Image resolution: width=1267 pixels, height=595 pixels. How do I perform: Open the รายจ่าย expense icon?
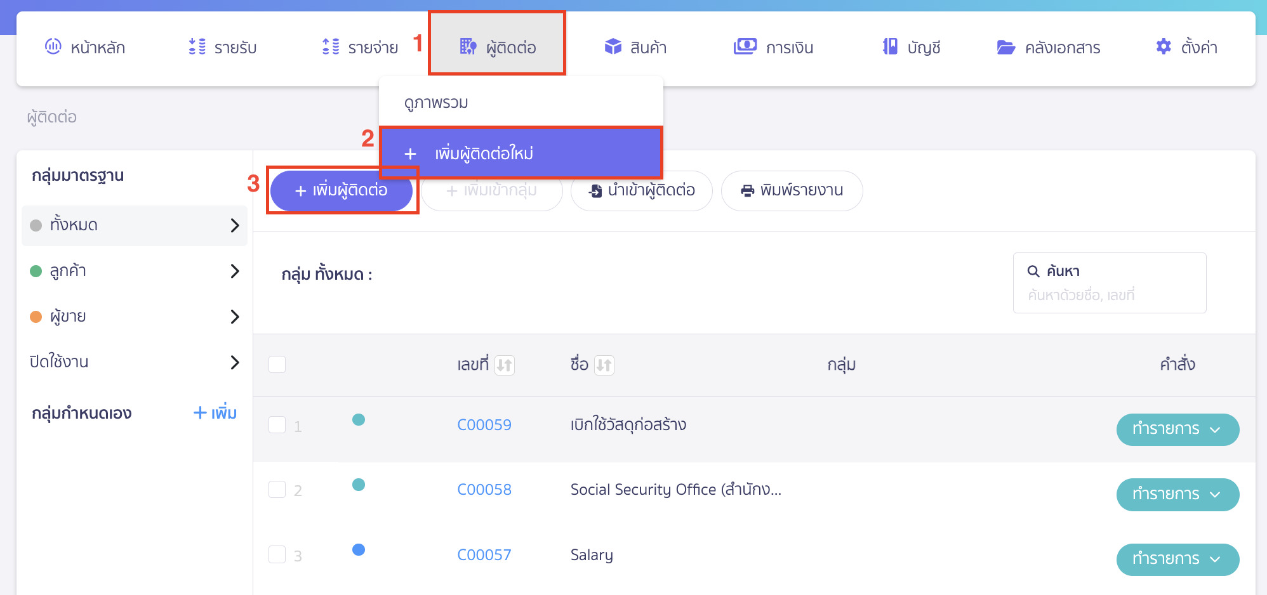pos(331,46)
